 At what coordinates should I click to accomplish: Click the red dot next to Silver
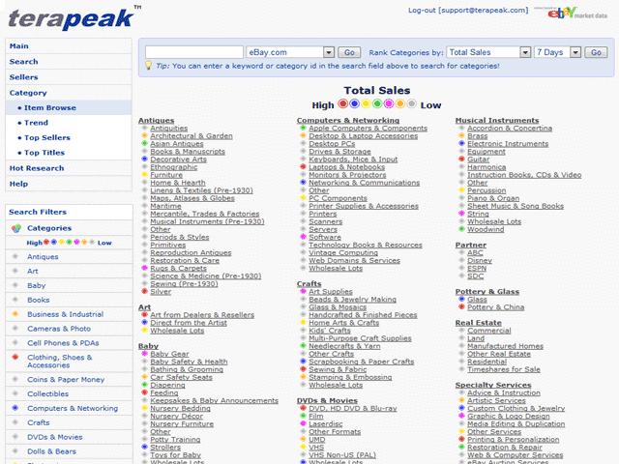[x=144, y=291]
